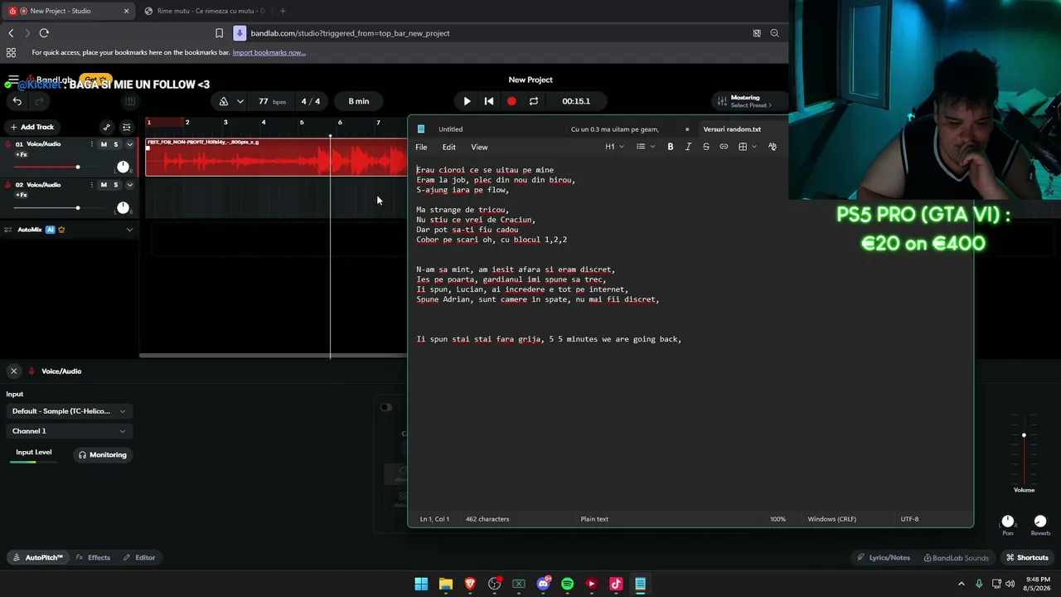The width and height of the screenshot is (1061, 597).
Task: Open the 4 / 4 time signature selector
Action: point(311,101)
